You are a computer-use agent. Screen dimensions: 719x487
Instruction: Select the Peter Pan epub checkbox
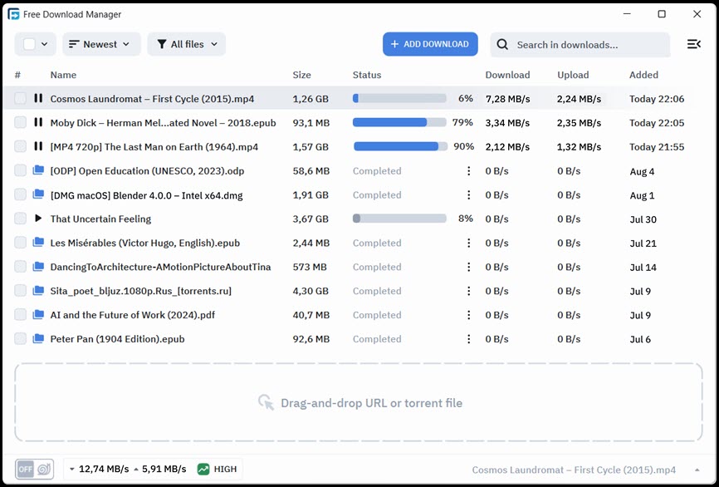click(x=20, y=339)
